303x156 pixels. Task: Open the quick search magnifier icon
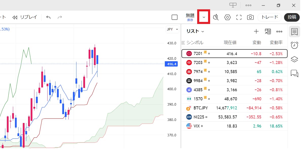216,17
